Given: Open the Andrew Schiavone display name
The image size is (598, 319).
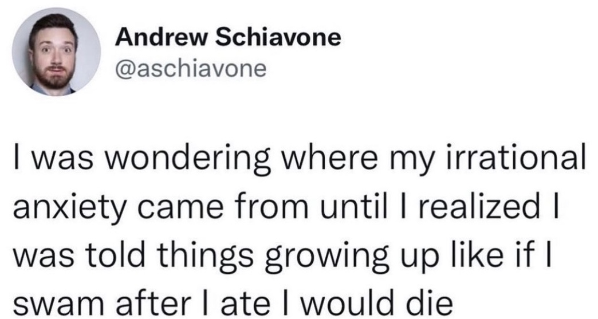Looking at the screenshot, I should tap(228, 38).
